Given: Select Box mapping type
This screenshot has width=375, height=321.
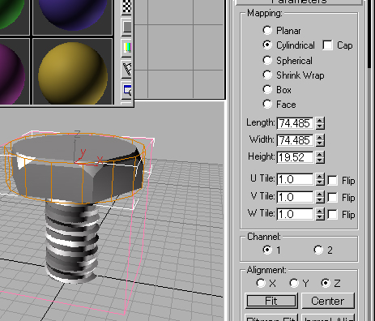Looking at the screenshot, I should coord(267,89).
